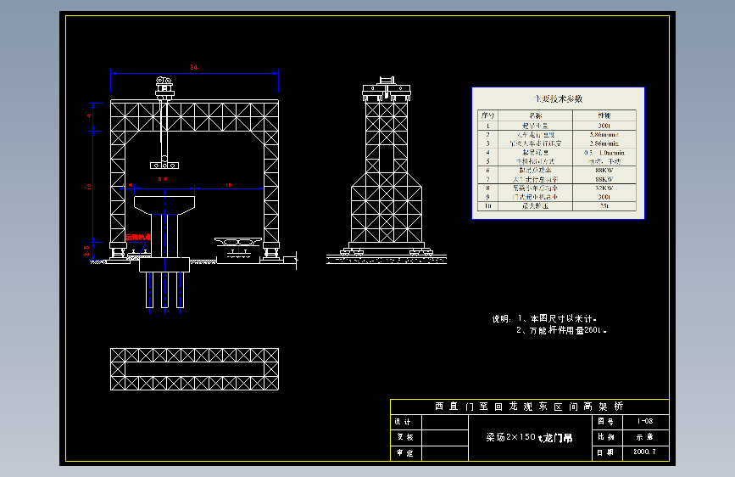The image size is (735, 477).
Task: Click the trolley hoist atop the front-view gantry
Action: click(164, 87)
